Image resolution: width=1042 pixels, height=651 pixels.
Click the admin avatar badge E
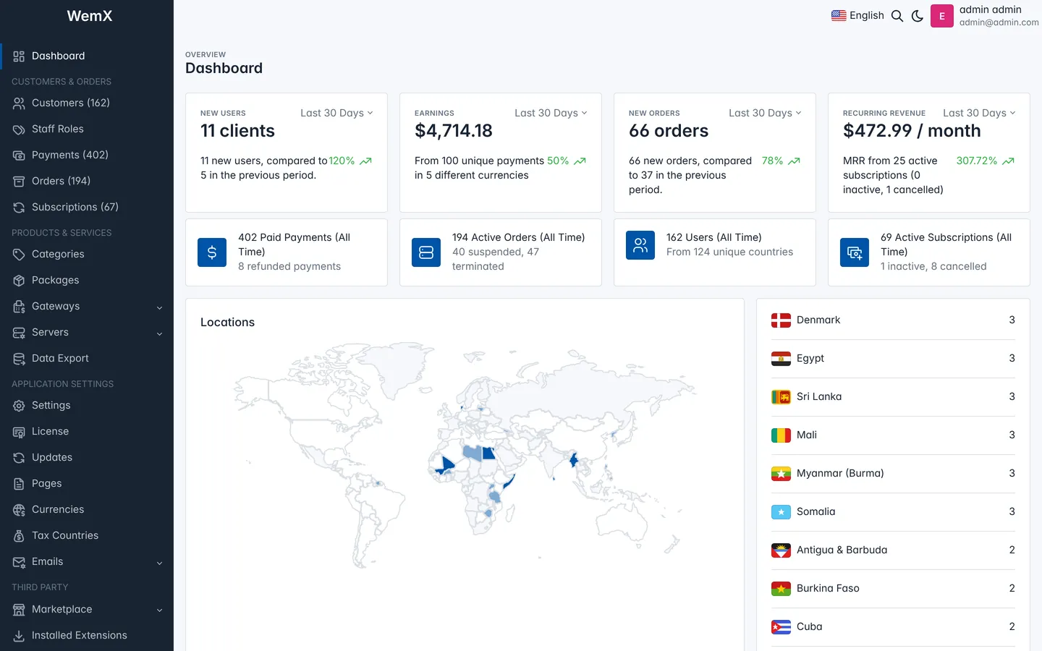(x=942, y=16)
